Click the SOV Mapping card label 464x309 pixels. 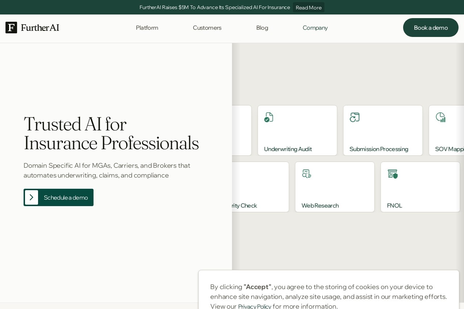(x=449, y=149)
